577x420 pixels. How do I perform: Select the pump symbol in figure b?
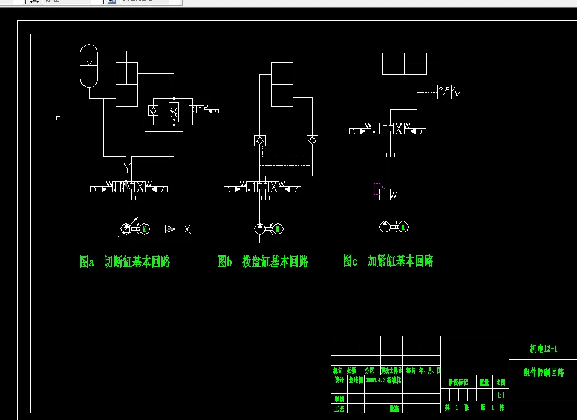260,229
